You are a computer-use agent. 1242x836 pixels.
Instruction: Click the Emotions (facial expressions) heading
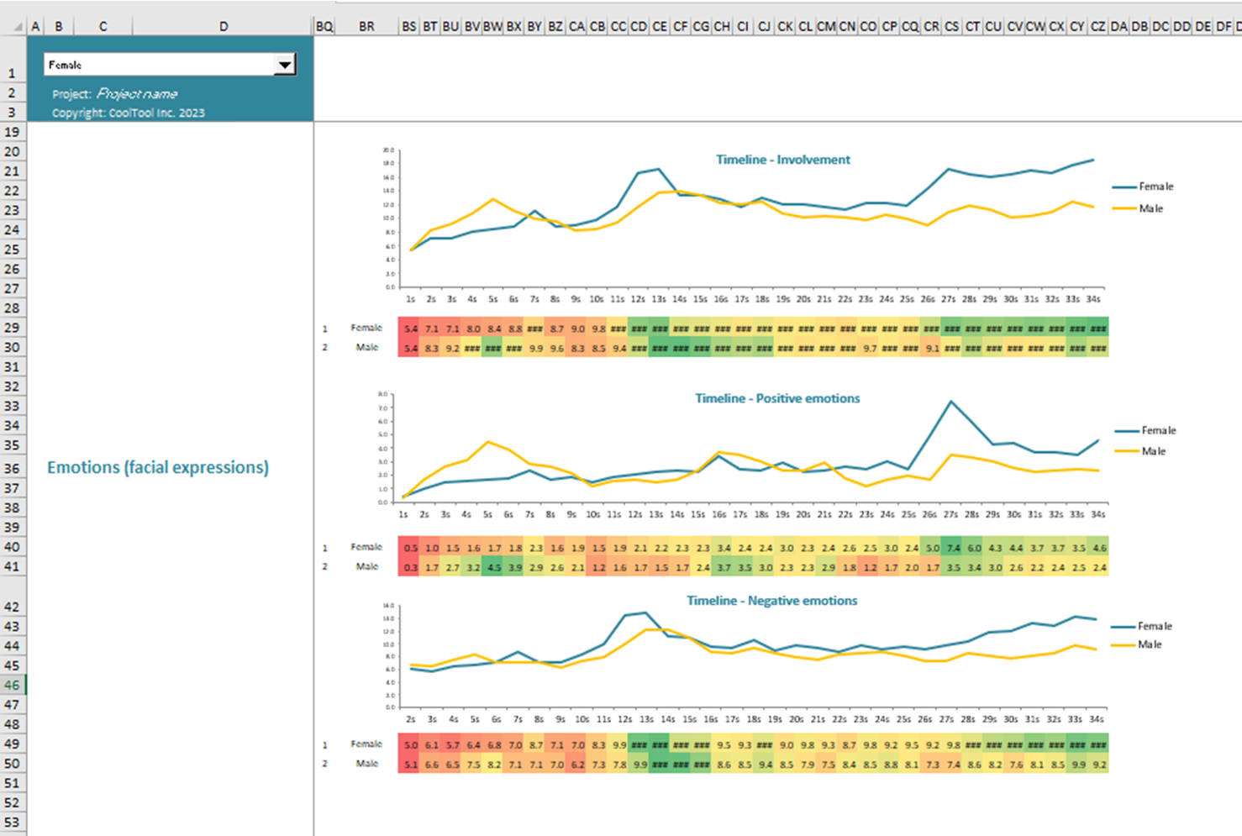[158, 467]
